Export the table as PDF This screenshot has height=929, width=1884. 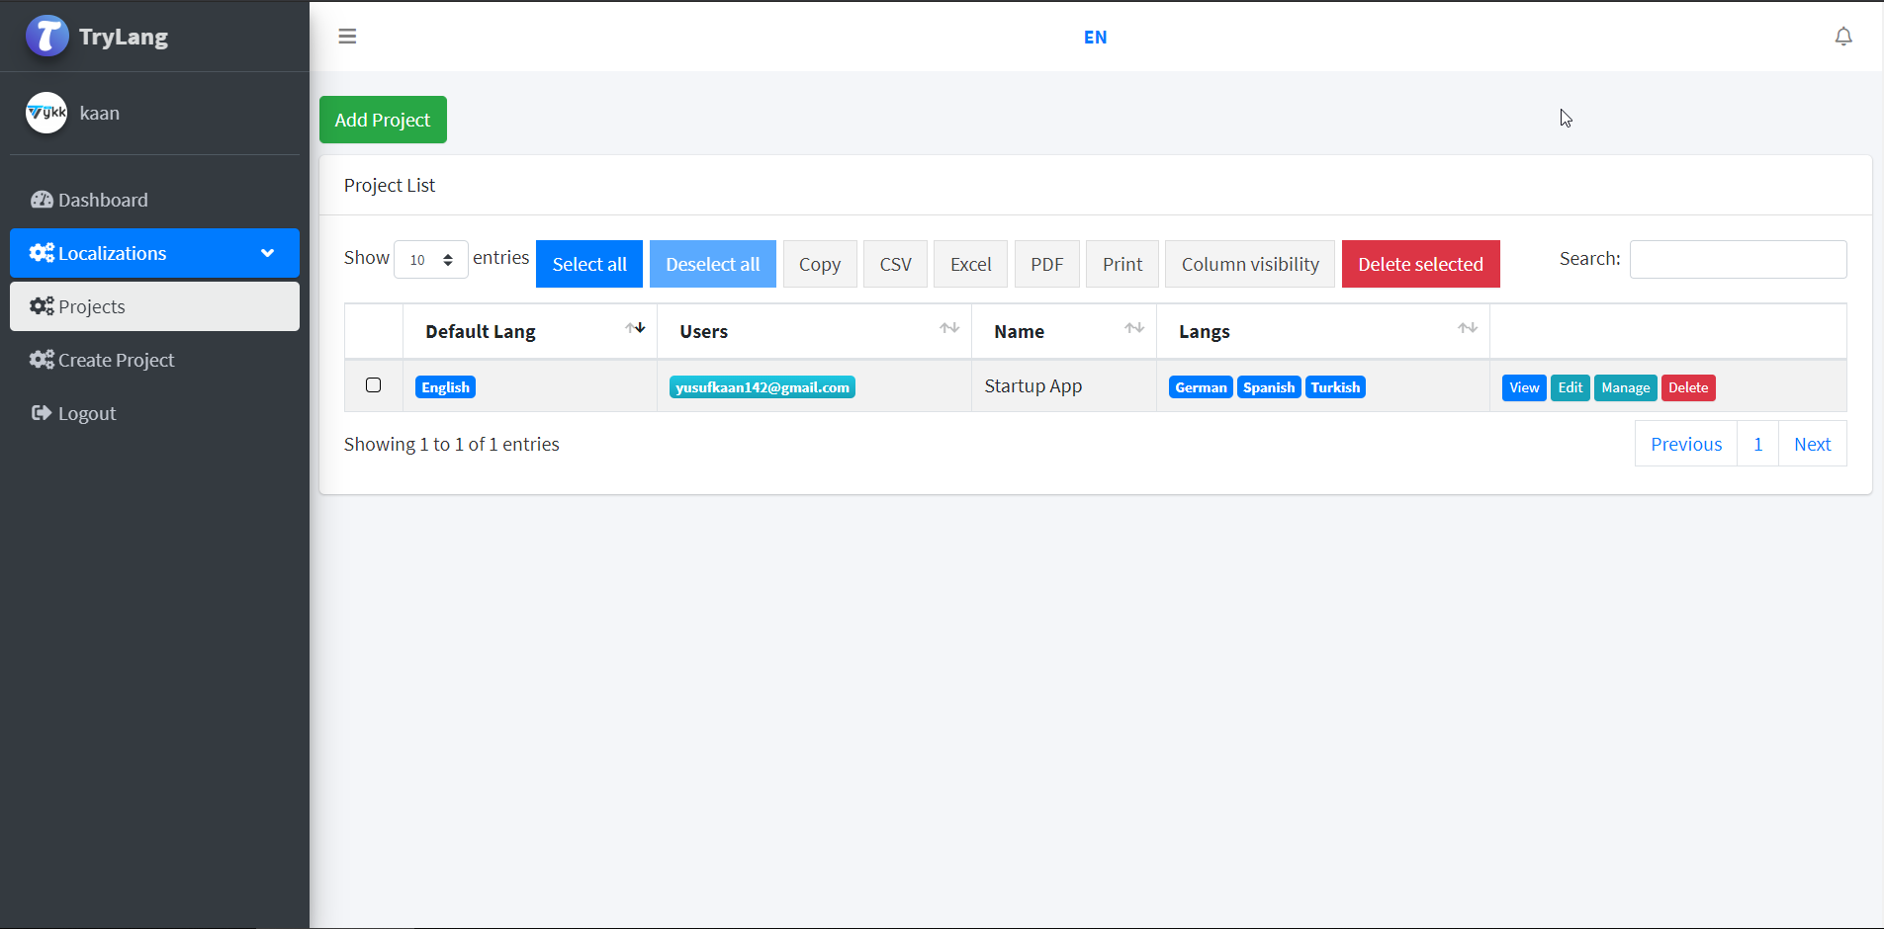coord(1046,264)
